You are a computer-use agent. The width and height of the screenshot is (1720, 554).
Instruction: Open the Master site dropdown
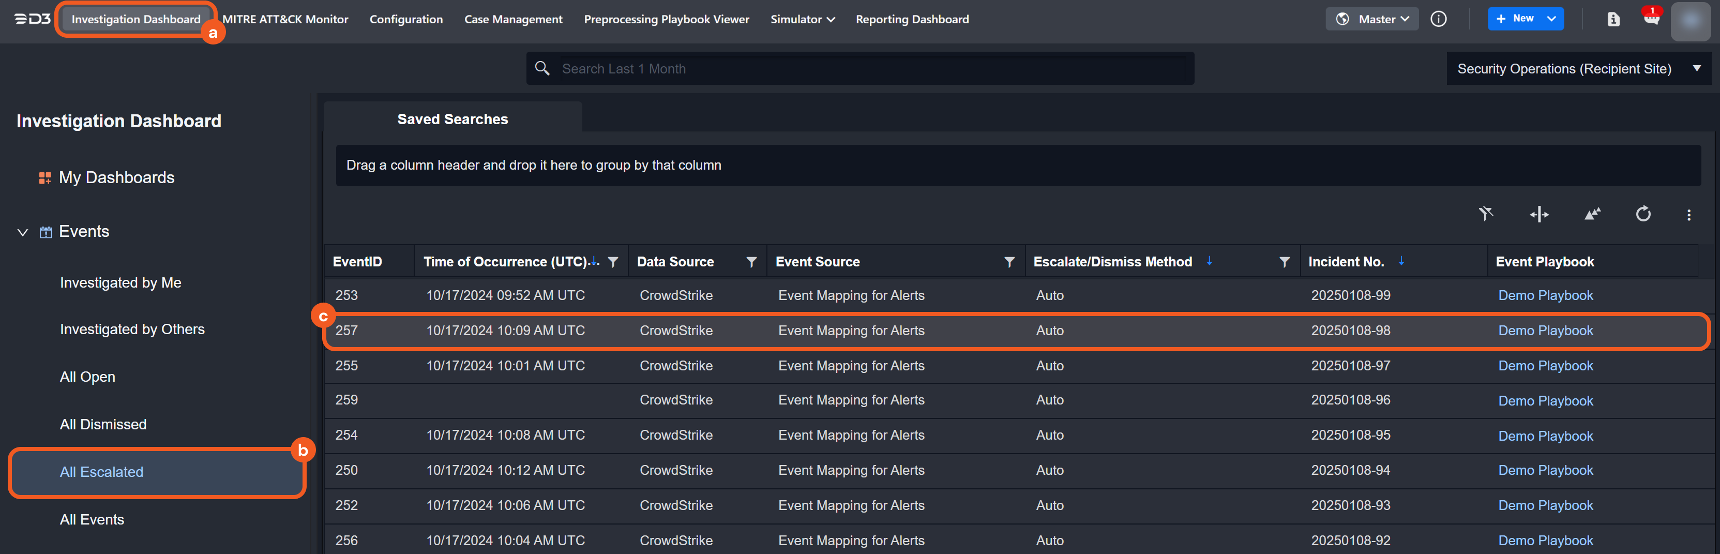pos(1371,19)
